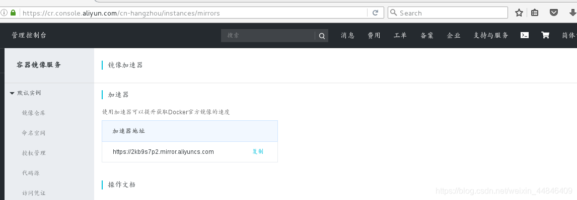Screen dimensions: 577x200
Task: Click the console 搜索 input field
Action: pos(267,36)
